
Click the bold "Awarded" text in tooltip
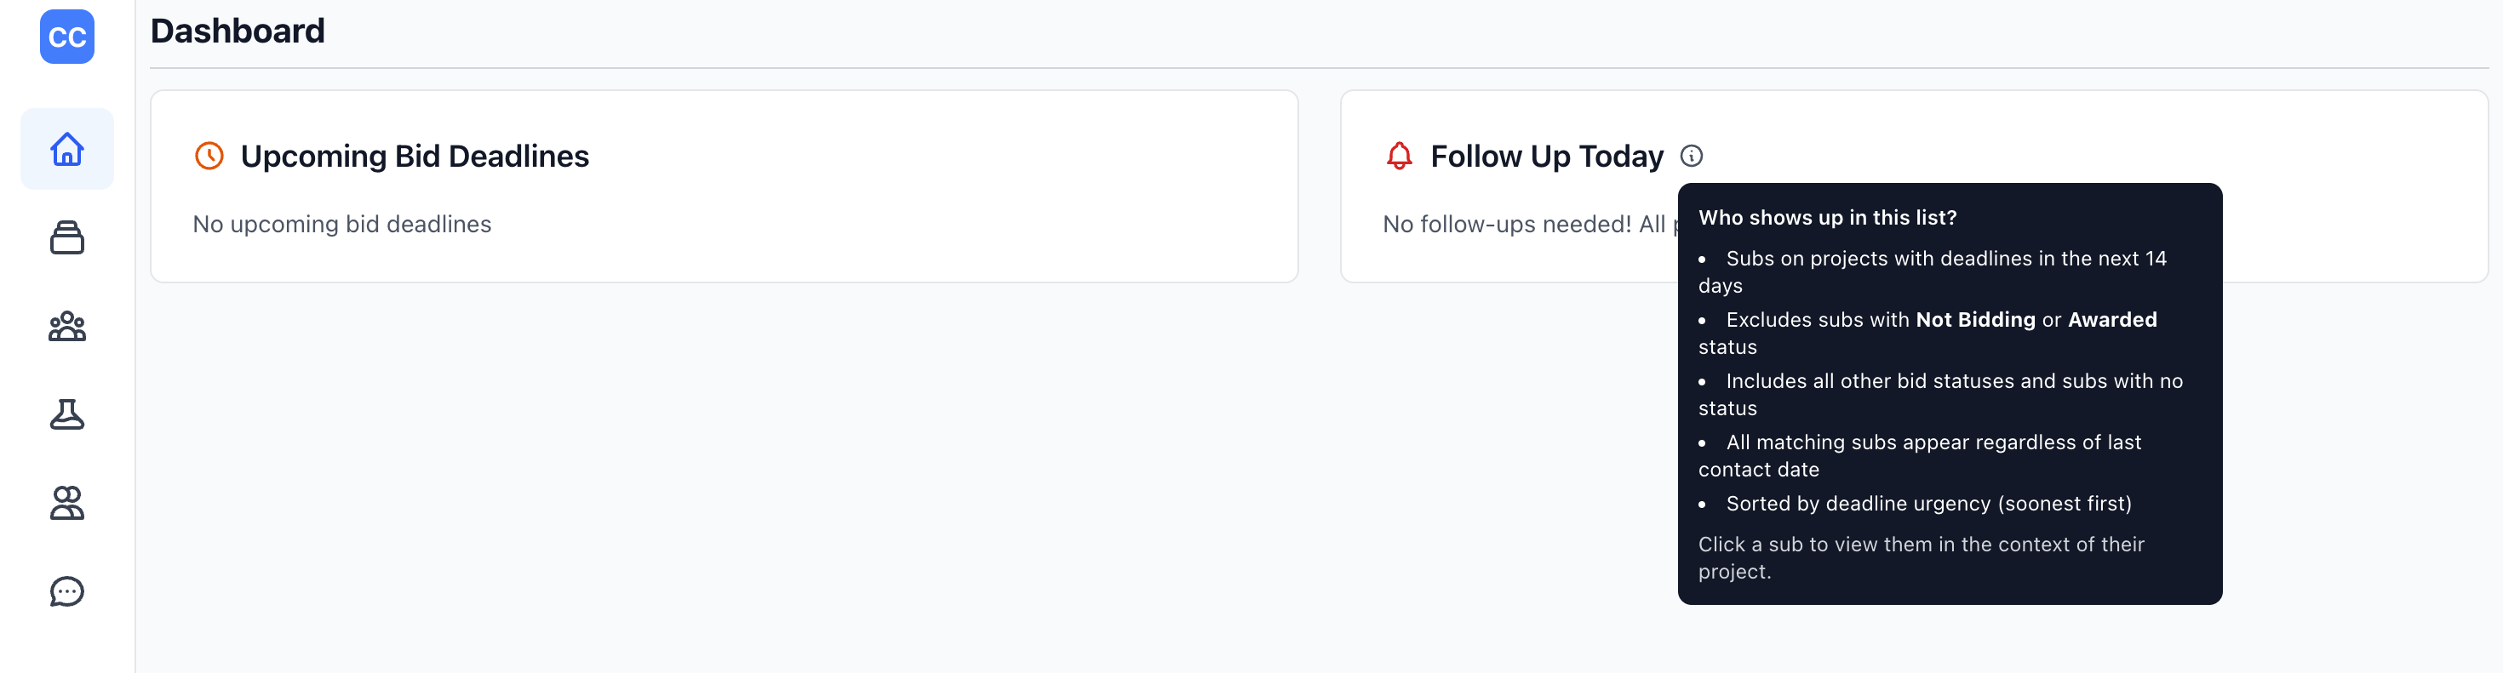click(x=2111, y=320)
